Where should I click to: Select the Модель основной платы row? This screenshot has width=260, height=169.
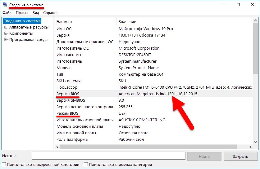point(154,127)
